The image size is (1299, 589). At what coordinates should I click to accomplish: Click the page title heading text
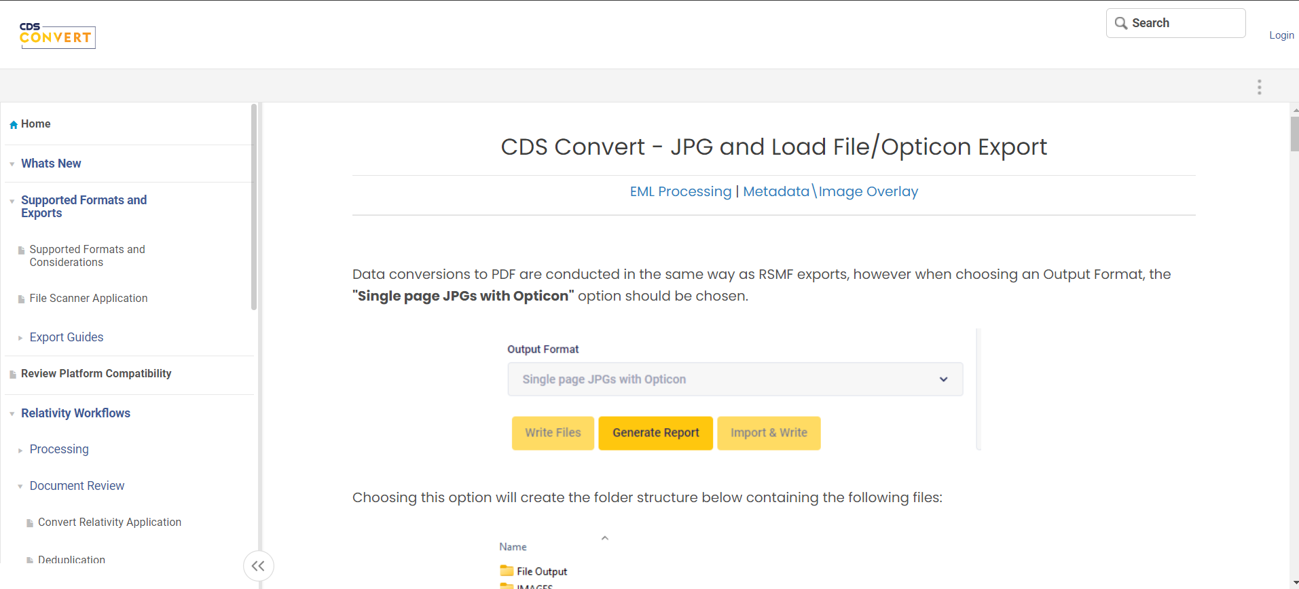[x=773, y=147]
